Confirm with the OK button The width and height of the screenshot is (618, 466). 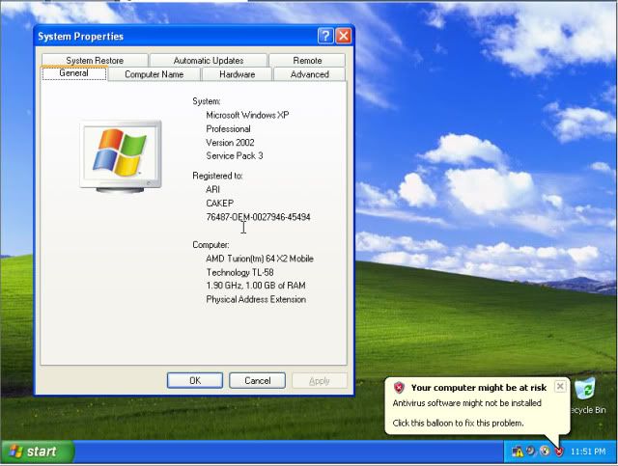[x=195, y=380]
